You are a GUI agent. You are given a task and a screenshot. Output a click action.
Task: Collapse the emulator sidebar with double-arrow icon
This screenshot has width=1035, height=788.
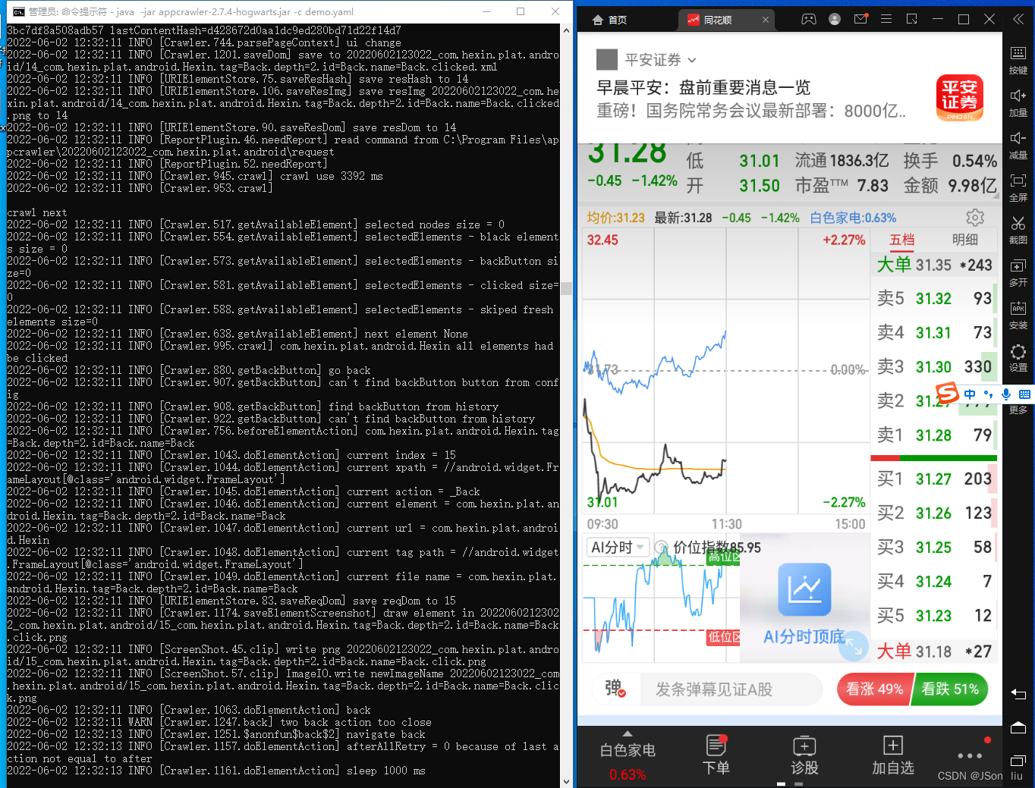point(1018,20)
